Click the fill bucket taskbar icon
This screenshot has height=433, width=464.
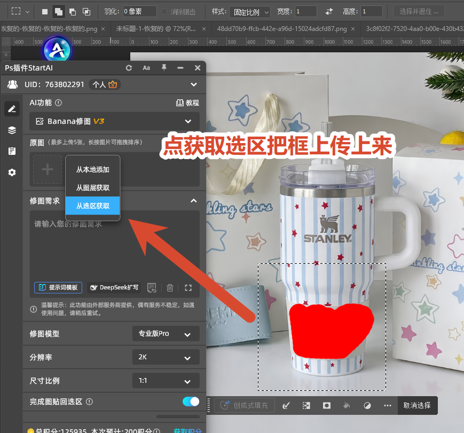347,405
